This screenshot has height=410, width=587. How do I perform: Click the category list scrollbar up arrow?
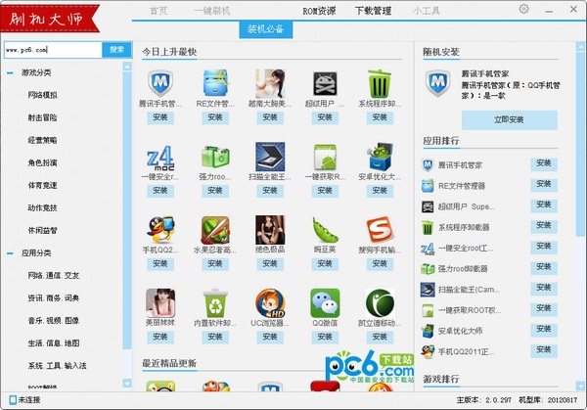coord(127,67)
